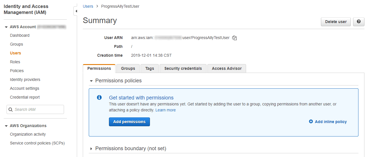Open Service control policies (SCPs)
This screenshot has width=365, height=157.
[37, 143]
